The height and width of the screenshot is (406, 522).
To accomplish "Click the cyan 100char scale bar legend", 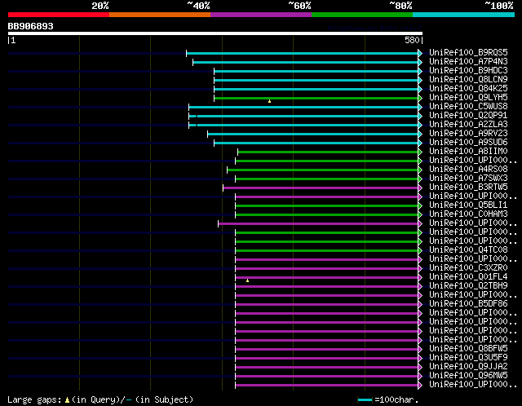I will click(365, 399).
